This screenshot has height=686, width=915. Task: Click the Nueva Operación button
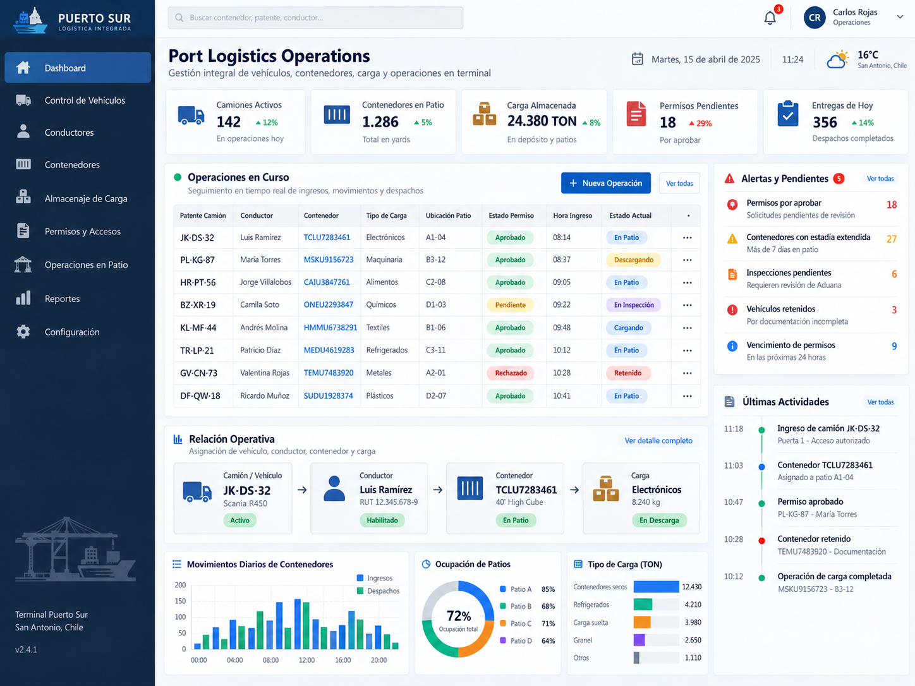coord(606,183)
